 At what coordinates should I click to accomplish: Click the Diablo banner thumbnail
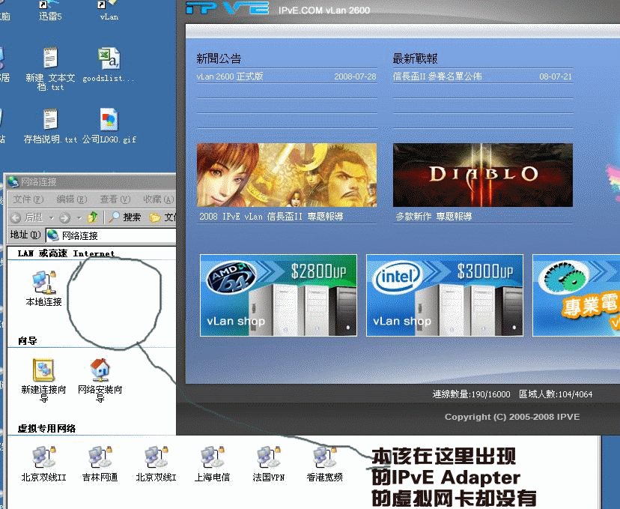coord(482,175)
